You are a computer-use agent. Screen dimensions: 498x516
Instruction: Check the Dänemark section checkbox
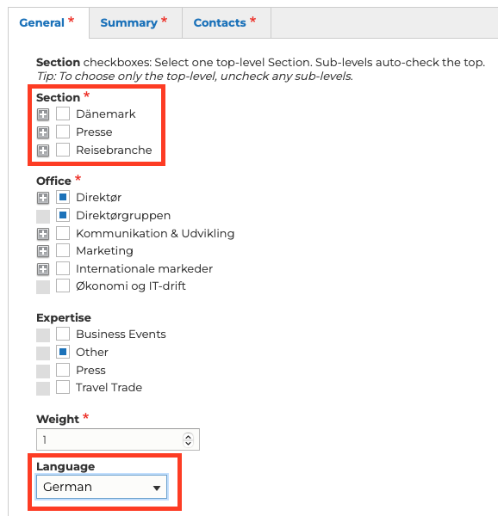[x=63, y=114]
